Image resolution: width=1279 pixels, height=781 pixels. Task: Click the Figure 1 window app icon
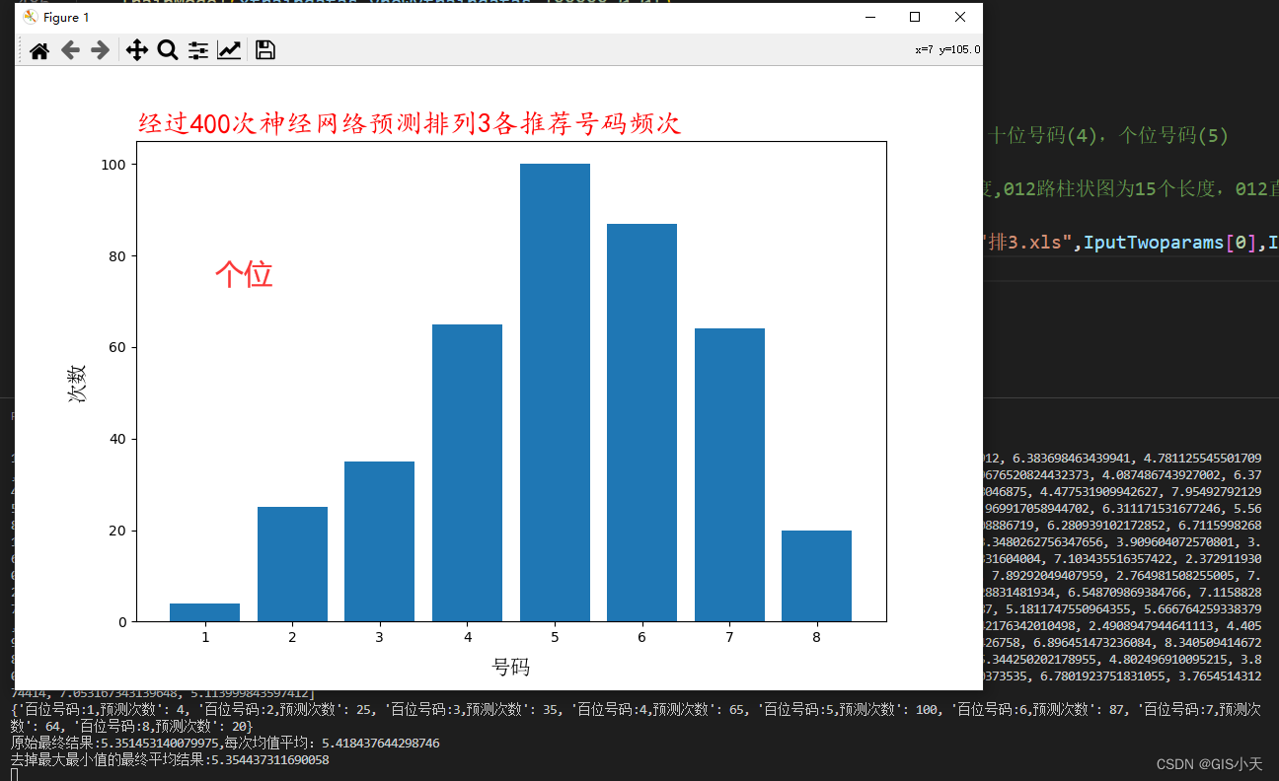30,17
